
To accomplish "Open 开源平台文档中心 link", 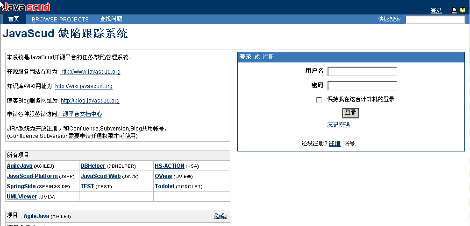I will pyautogui.click(x=80, y=114).
